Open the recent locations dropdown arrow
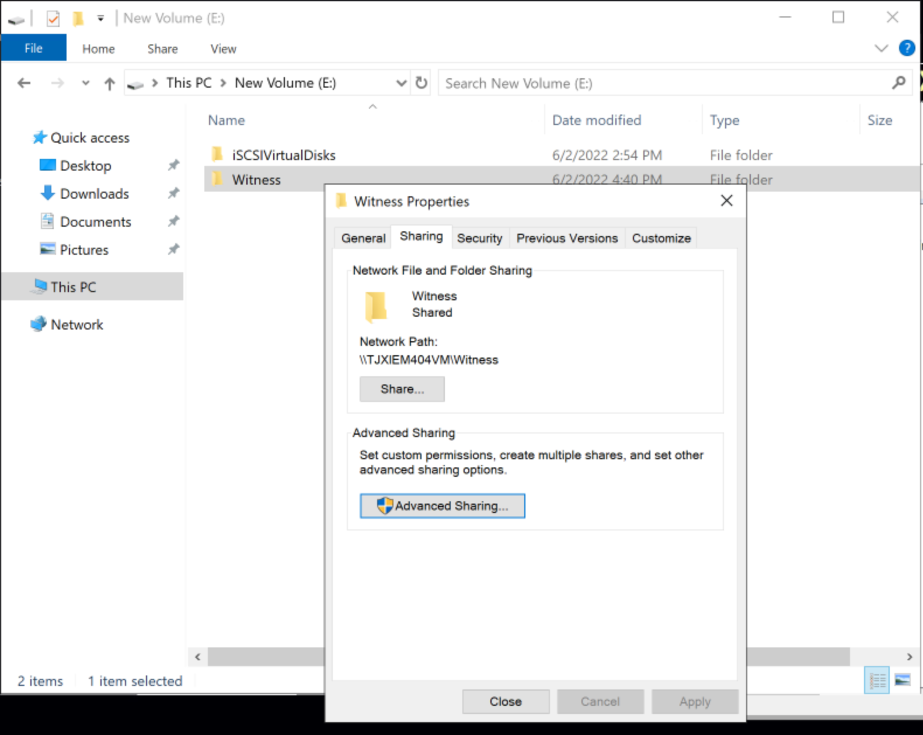 pos(86,84)
